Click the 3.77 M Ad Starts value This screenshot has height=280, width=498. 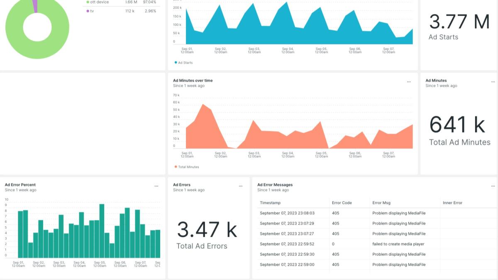[x=459, y=22]
